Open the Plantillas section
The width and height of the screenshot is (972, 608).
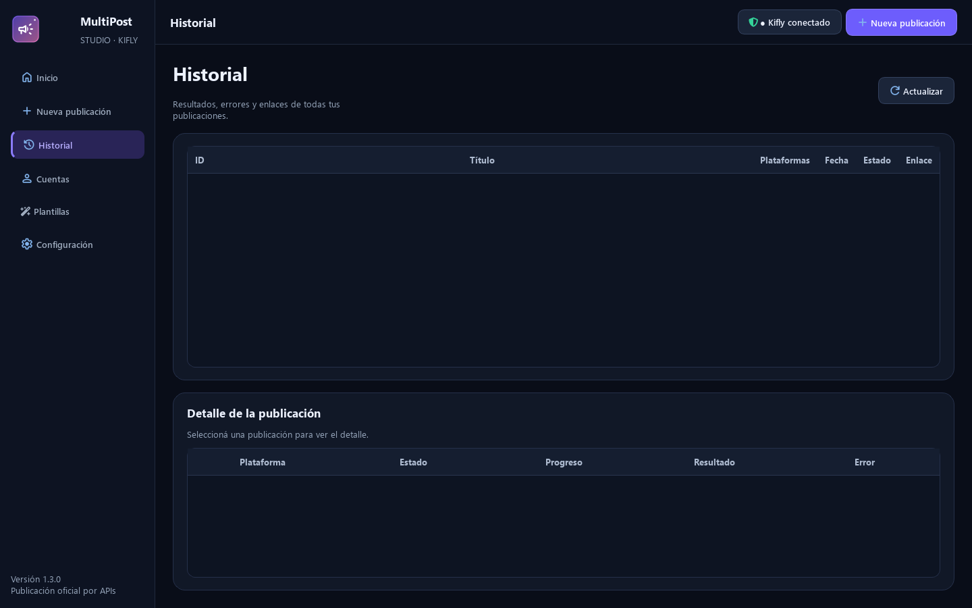click(78, 211)
